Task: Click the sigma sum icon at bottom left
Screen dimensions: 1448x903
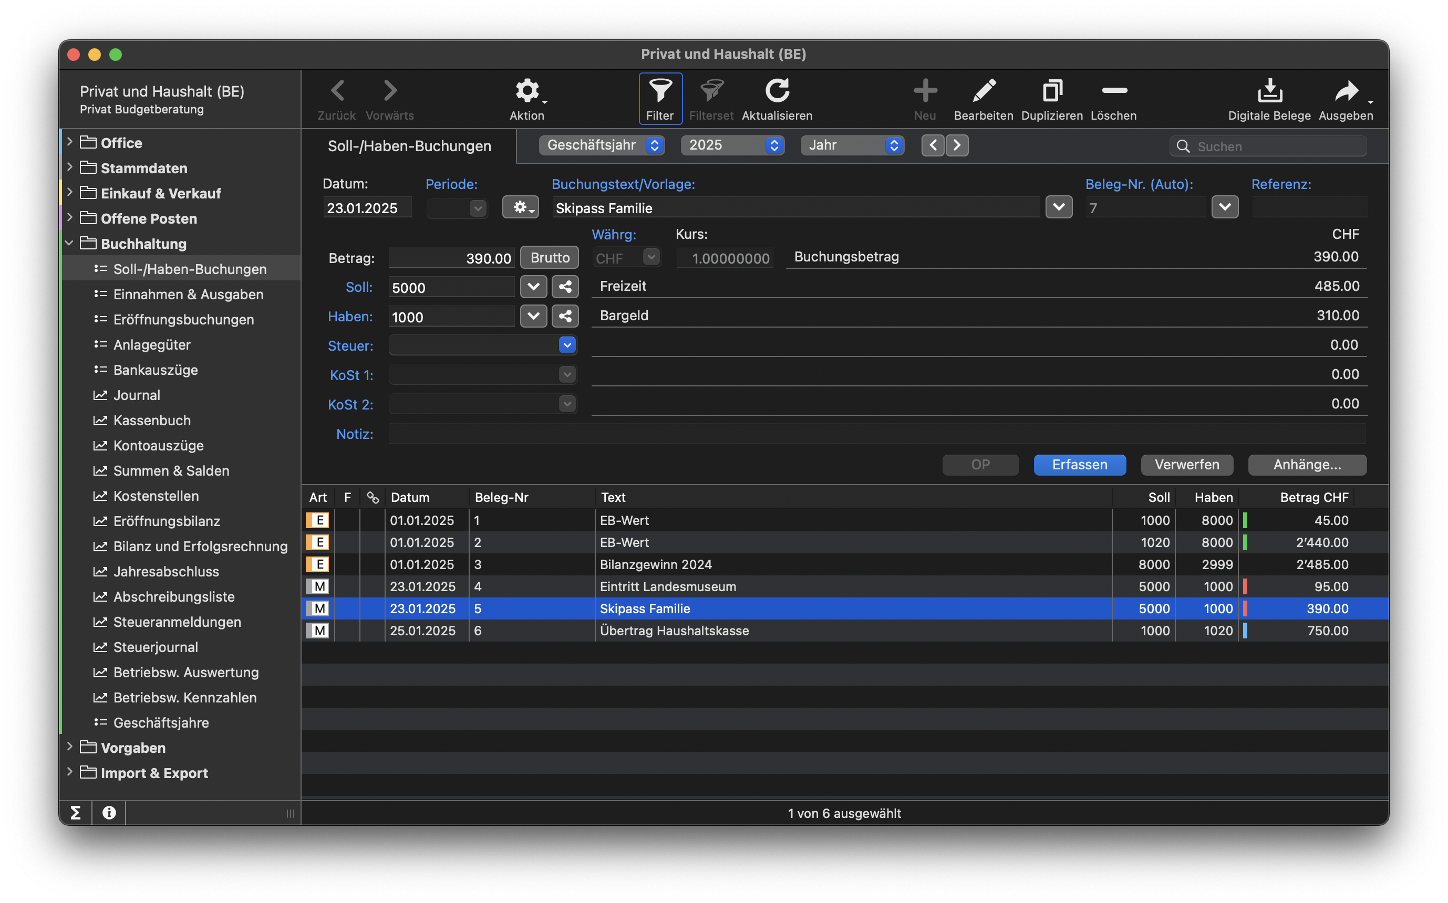Action: pyautogui.click(x=76, y=813)
